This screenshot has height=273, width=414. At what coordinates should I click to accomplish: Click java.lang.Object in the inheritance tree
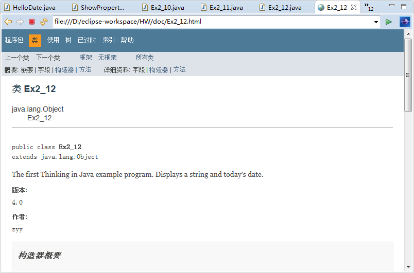38,109
